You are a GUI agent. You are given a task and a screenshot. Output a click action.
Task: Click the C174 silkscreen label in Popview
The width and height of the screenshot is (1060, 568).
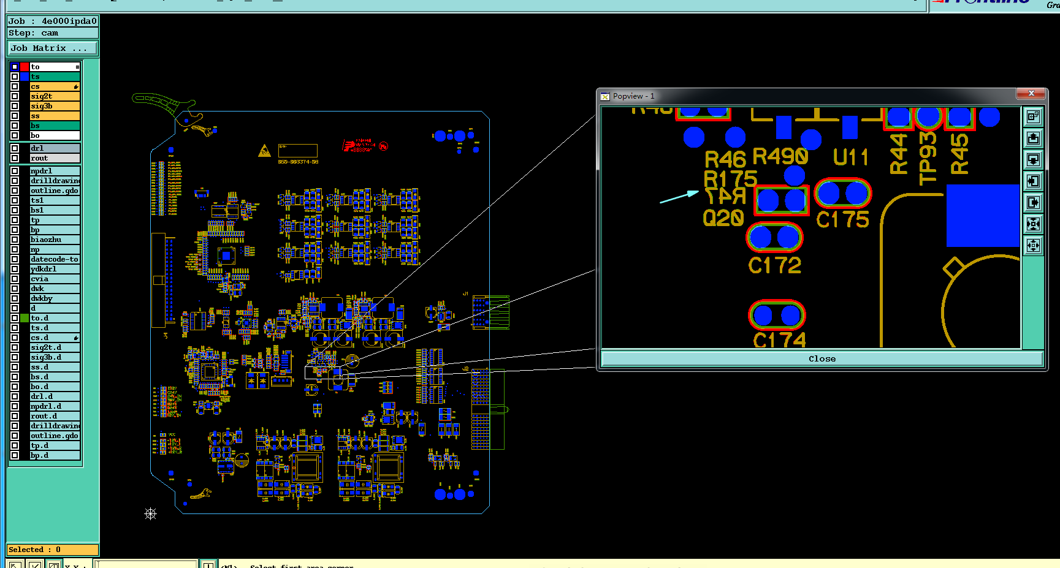pos(779,340)
